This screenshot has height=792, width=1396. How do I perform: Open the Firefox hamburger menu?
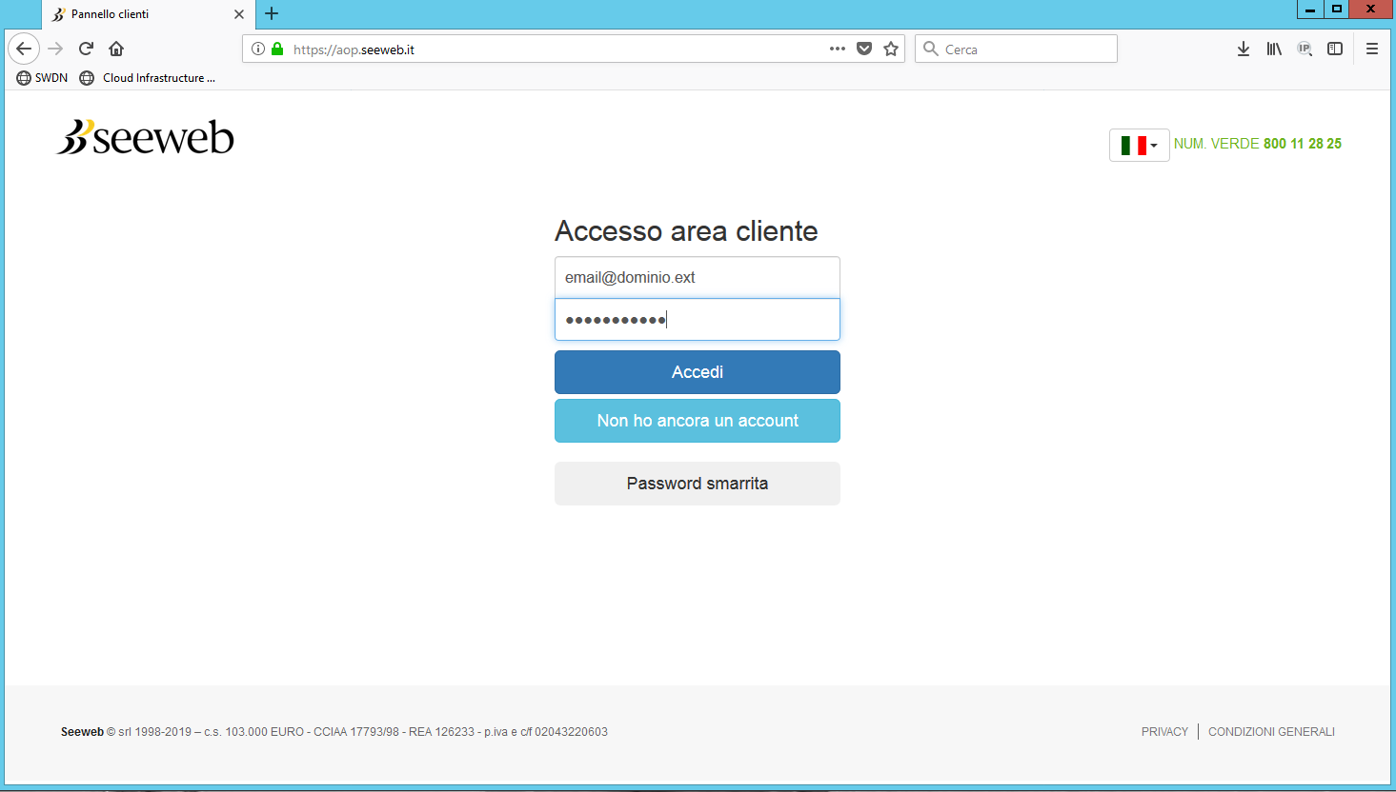1372,49
